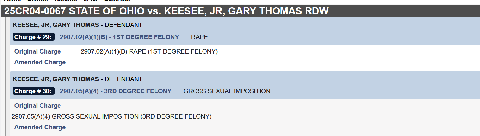Image resolution: width=480 pixels, height=136 pixels.
Task: Click the Charge # 30 badge
Action: (34, 91)
